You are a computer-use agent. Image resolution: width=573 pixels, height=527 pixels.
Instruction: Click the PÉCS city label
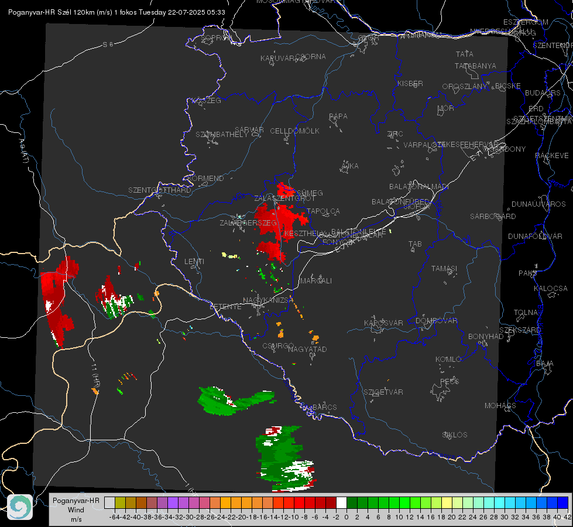point(450,381)
